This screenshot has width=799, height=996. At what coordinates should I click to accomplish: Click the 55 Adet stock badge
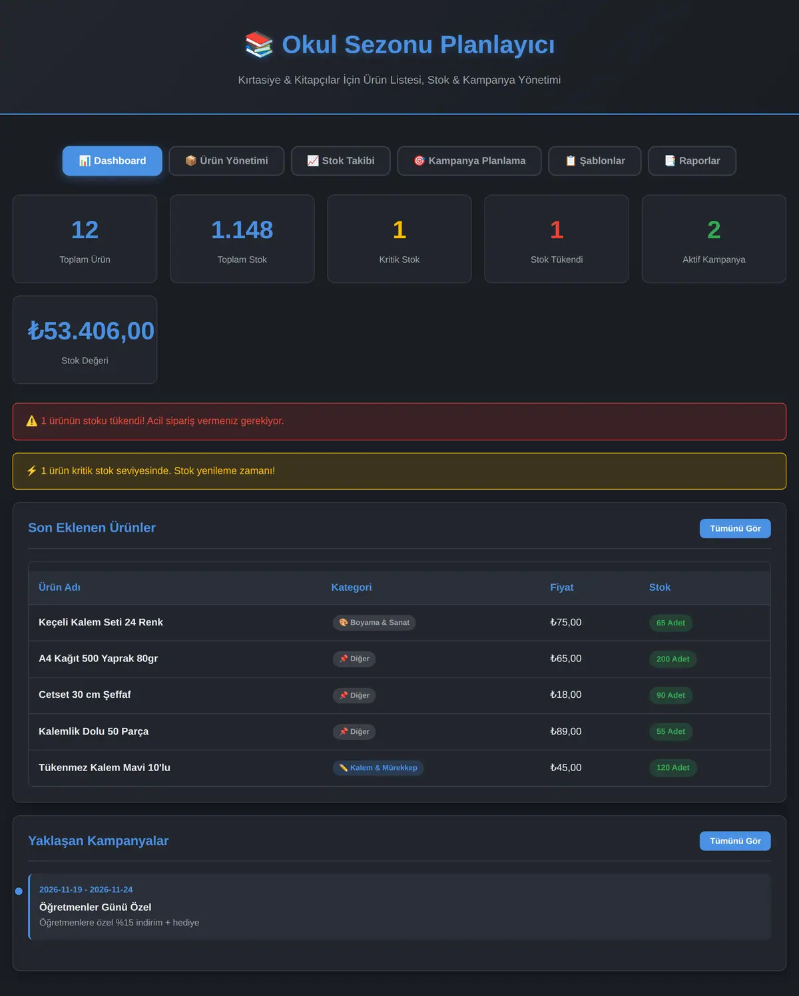(670, 732)
